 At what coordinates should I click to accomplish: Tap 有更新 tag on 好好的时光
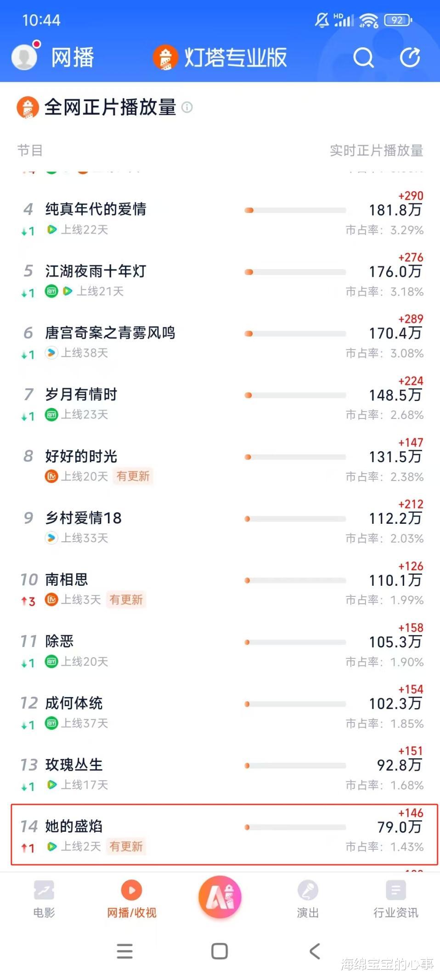click(x=133, y=476)
